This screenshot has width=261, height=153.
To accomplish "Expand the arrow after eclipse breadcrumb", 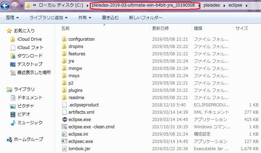I will tap(246, 6).
